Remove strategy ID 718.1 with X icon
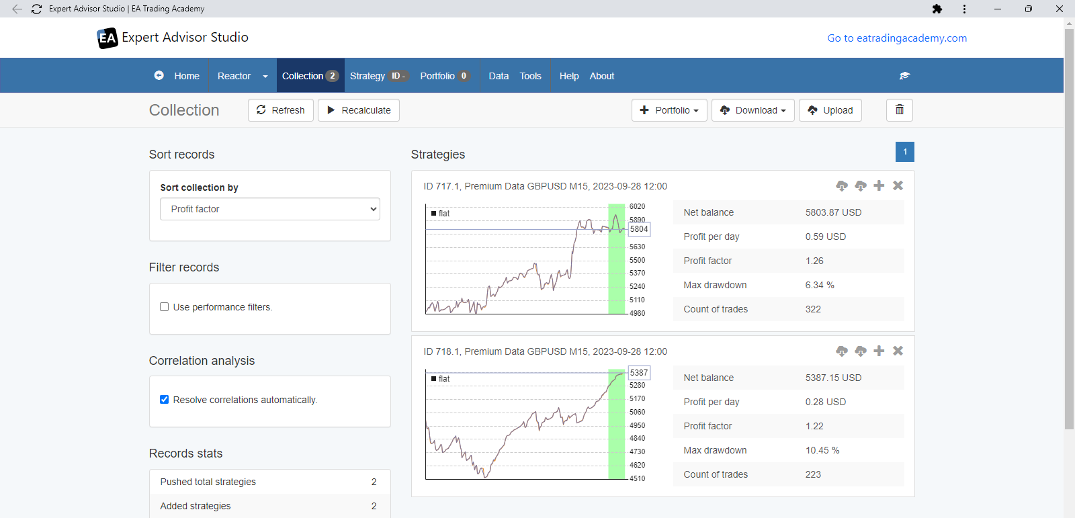The height and width of the screenshot is (518, 1075). pyautogui.click(x=898, y=351)
